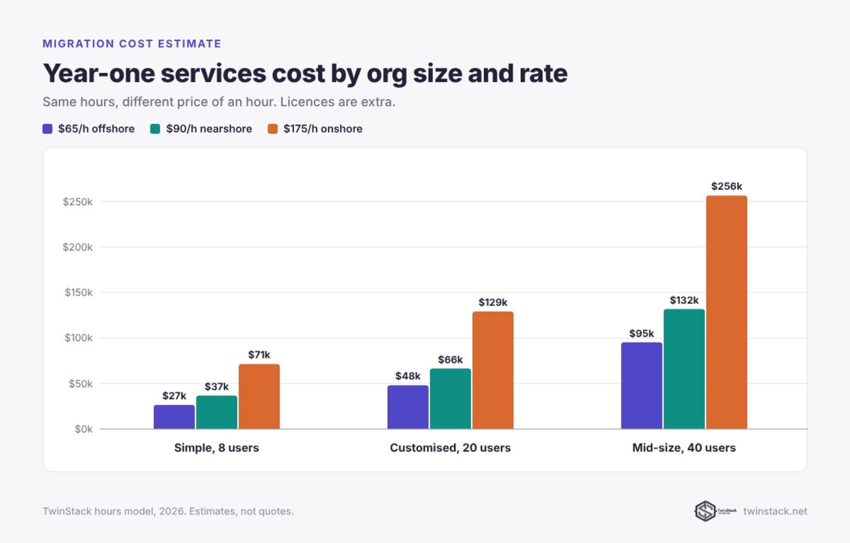Image resolution: width=850 pixels, height=543 pixels.
Task: Click the "$256k" value label
Action: 727,186
